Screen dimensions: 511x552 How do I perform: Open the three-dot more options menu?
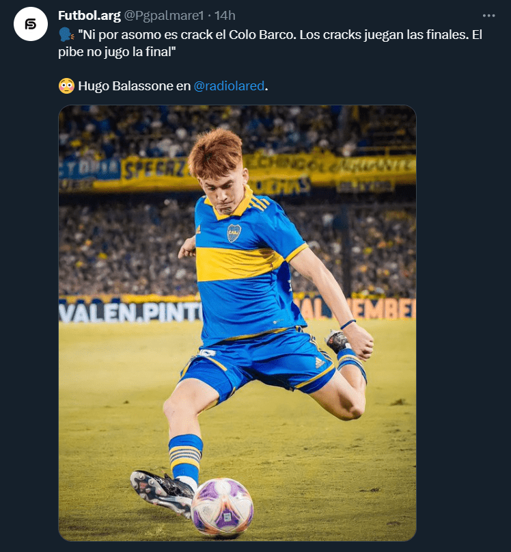[488, 15]
